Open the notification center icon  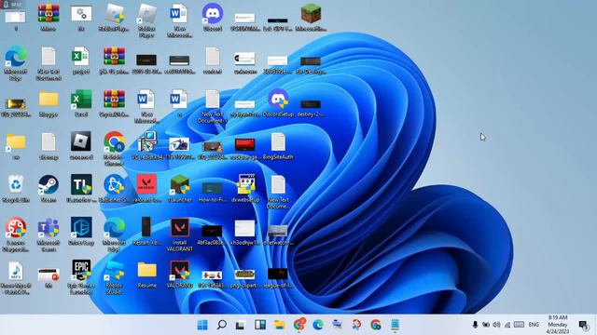[x=583, y=325]
